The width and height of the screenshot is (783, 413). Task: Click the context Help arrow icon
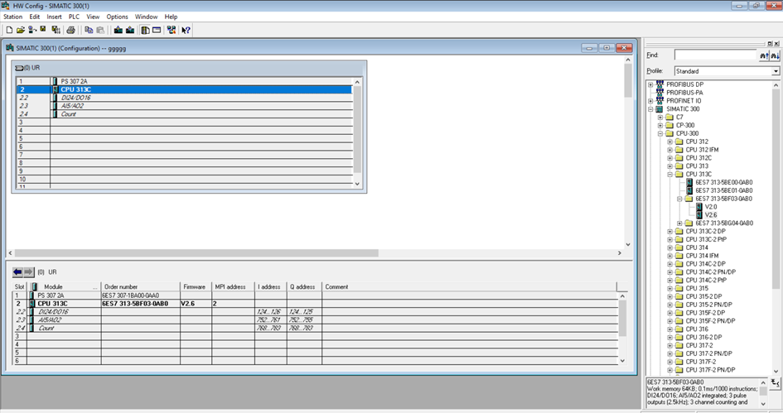click(186, 30)
